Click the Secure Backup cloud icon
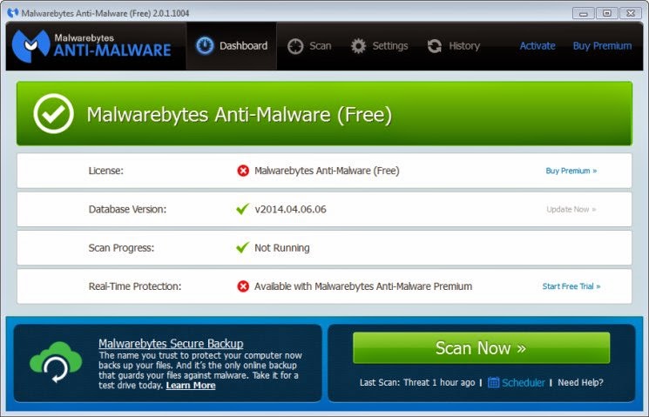The height and width of the screenshot is (417, 649). point(56,362)
